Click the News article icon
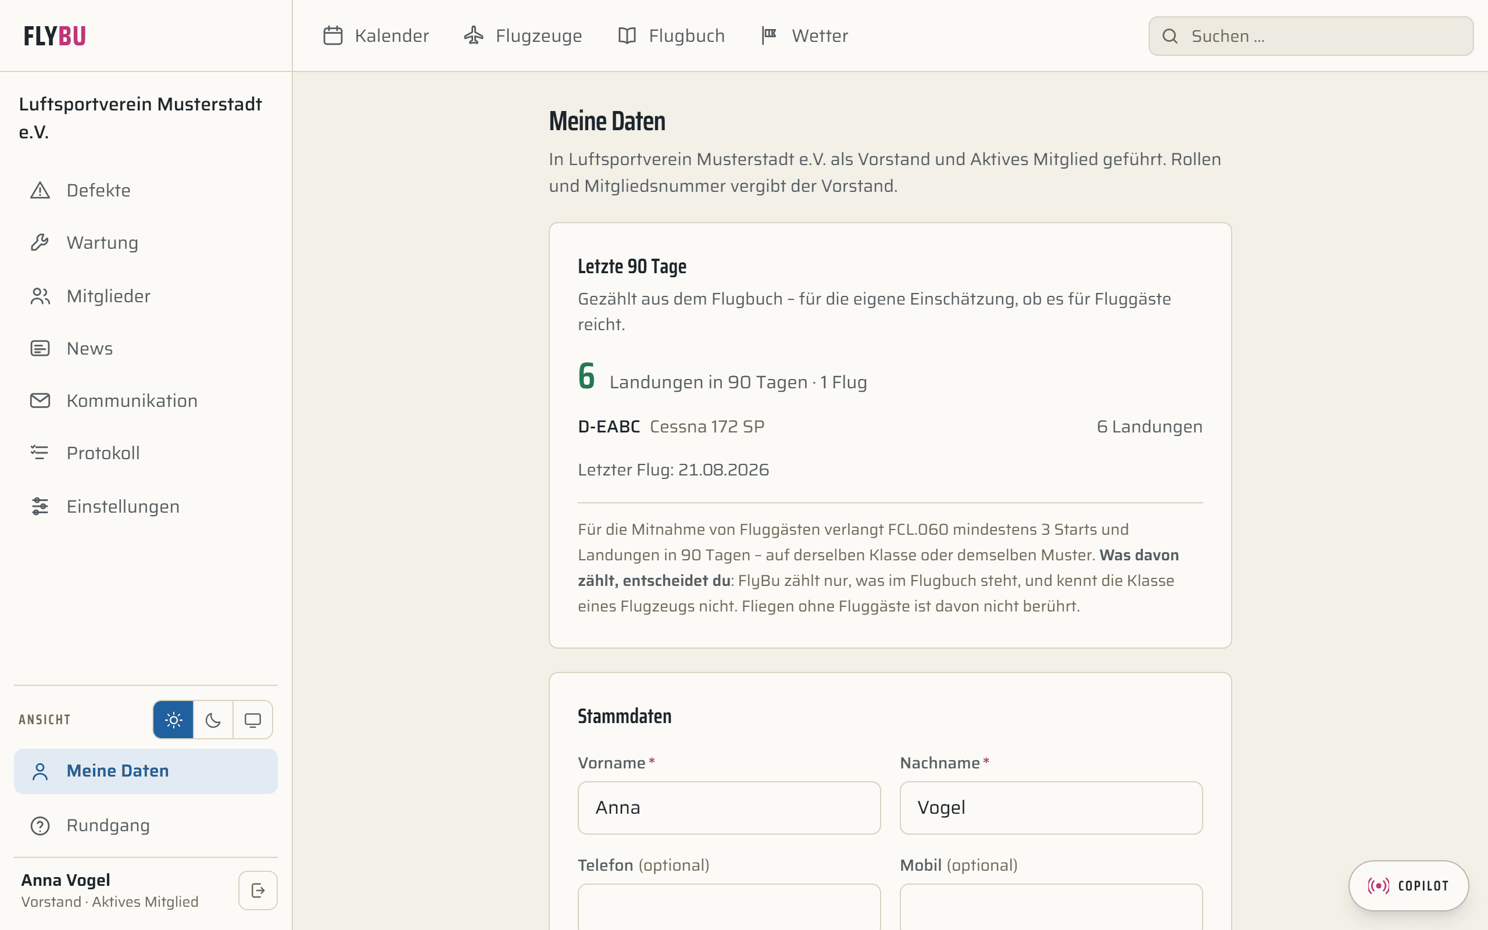Viewport: 1488px width, 930px height. point(40,348)
